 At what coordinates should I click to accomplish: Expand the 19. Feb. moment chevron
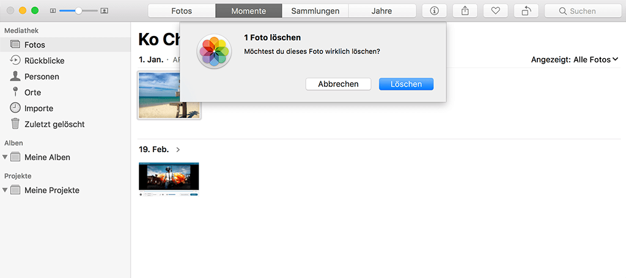tap(178, 150)
